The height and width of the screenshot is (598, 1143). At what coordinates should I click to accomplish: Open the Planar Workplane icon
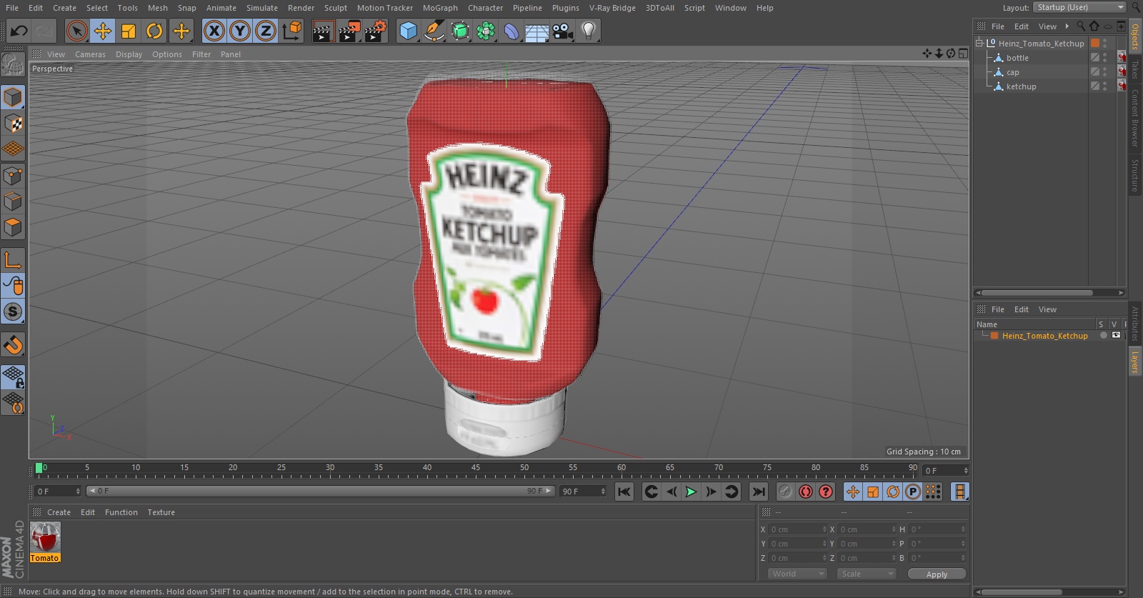coord(13,403)
